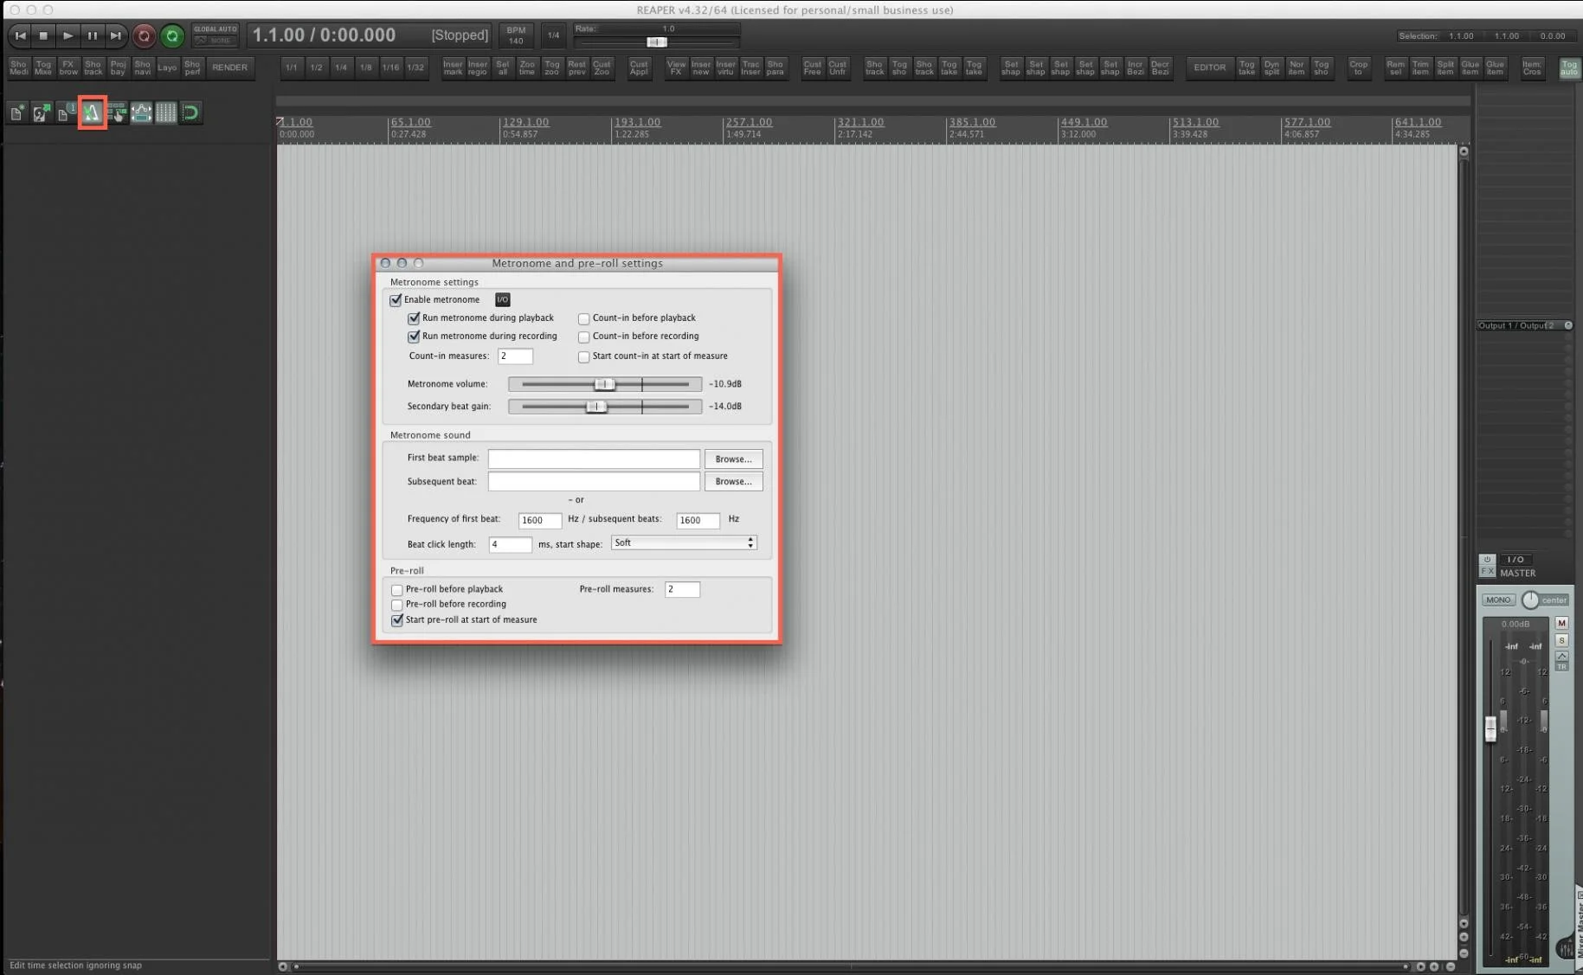Click Browse for subsequent beat sample
This screenshot has height=975, width=1583.
[732, 481]
